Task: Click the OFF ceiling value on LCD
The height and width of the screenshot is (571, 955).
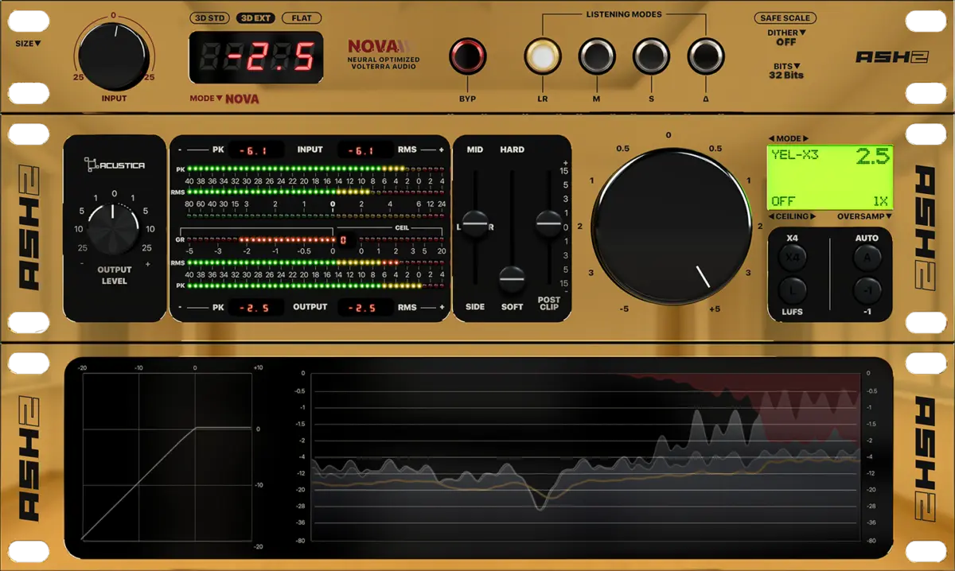Action: [x=783, y=201]
